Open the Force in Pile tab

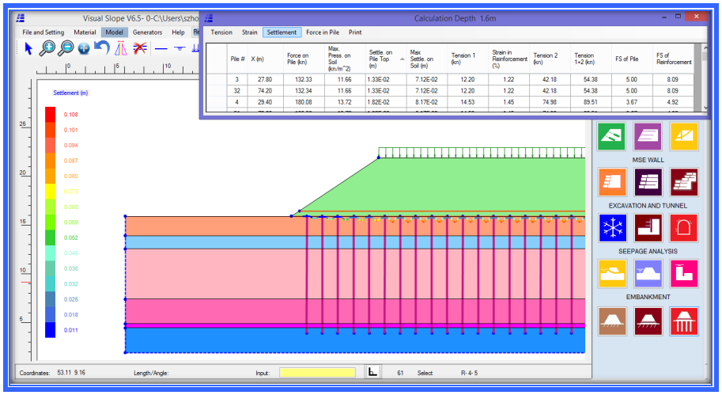coord(323,32)
